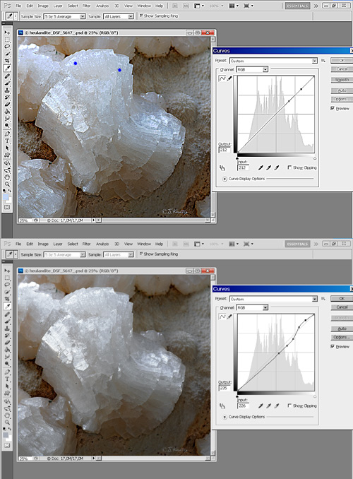Click Options button in Curves dialog with Output 235
Viewport: 353px width, 479px height.
tap(342, 337)
